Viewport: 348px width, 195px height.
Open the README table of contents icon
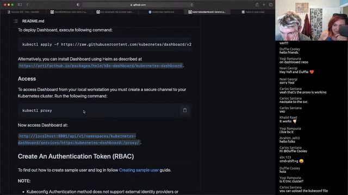(16, 21)
